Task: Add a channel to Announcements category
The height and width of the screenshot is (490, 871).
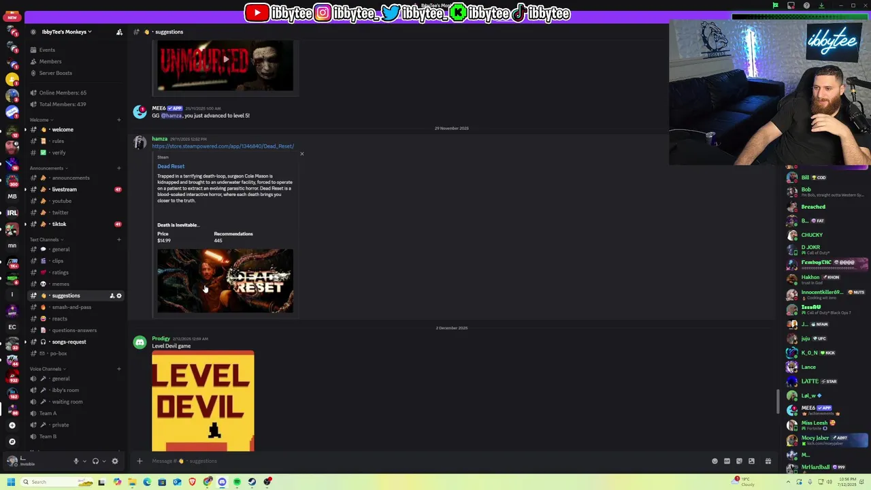Action: [118, 168]
